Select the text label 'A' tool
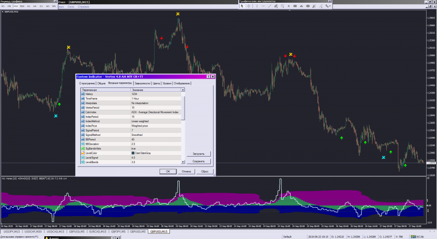Image resolution: width=437 pixels, height=239 pixels. 289,6
